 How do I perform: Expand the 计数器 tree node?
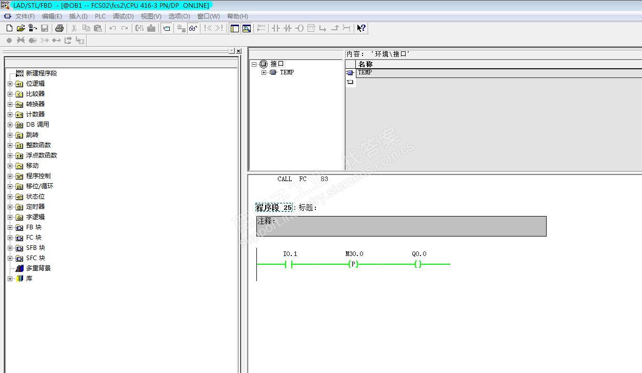(10, 114)
